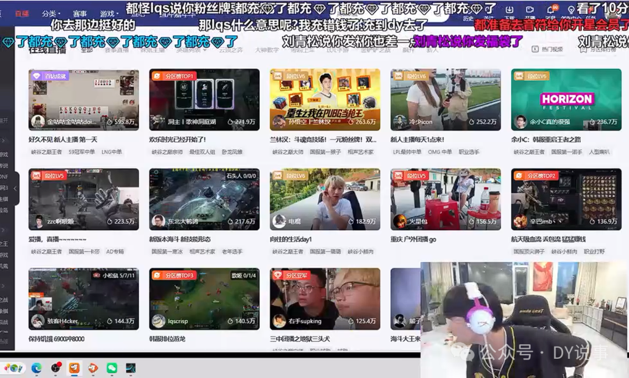This screenshot has height=378, width=629.
Task: Click title 韩服排位游龙
Action: [x=167, y=338]
